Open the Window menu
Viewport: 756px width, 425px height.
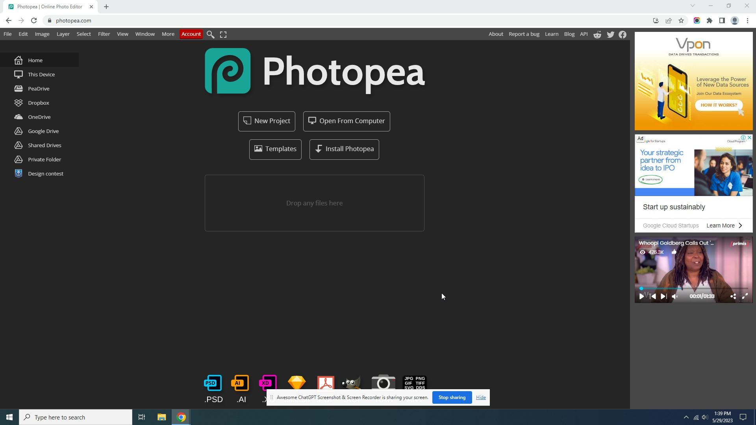(145, 34)
